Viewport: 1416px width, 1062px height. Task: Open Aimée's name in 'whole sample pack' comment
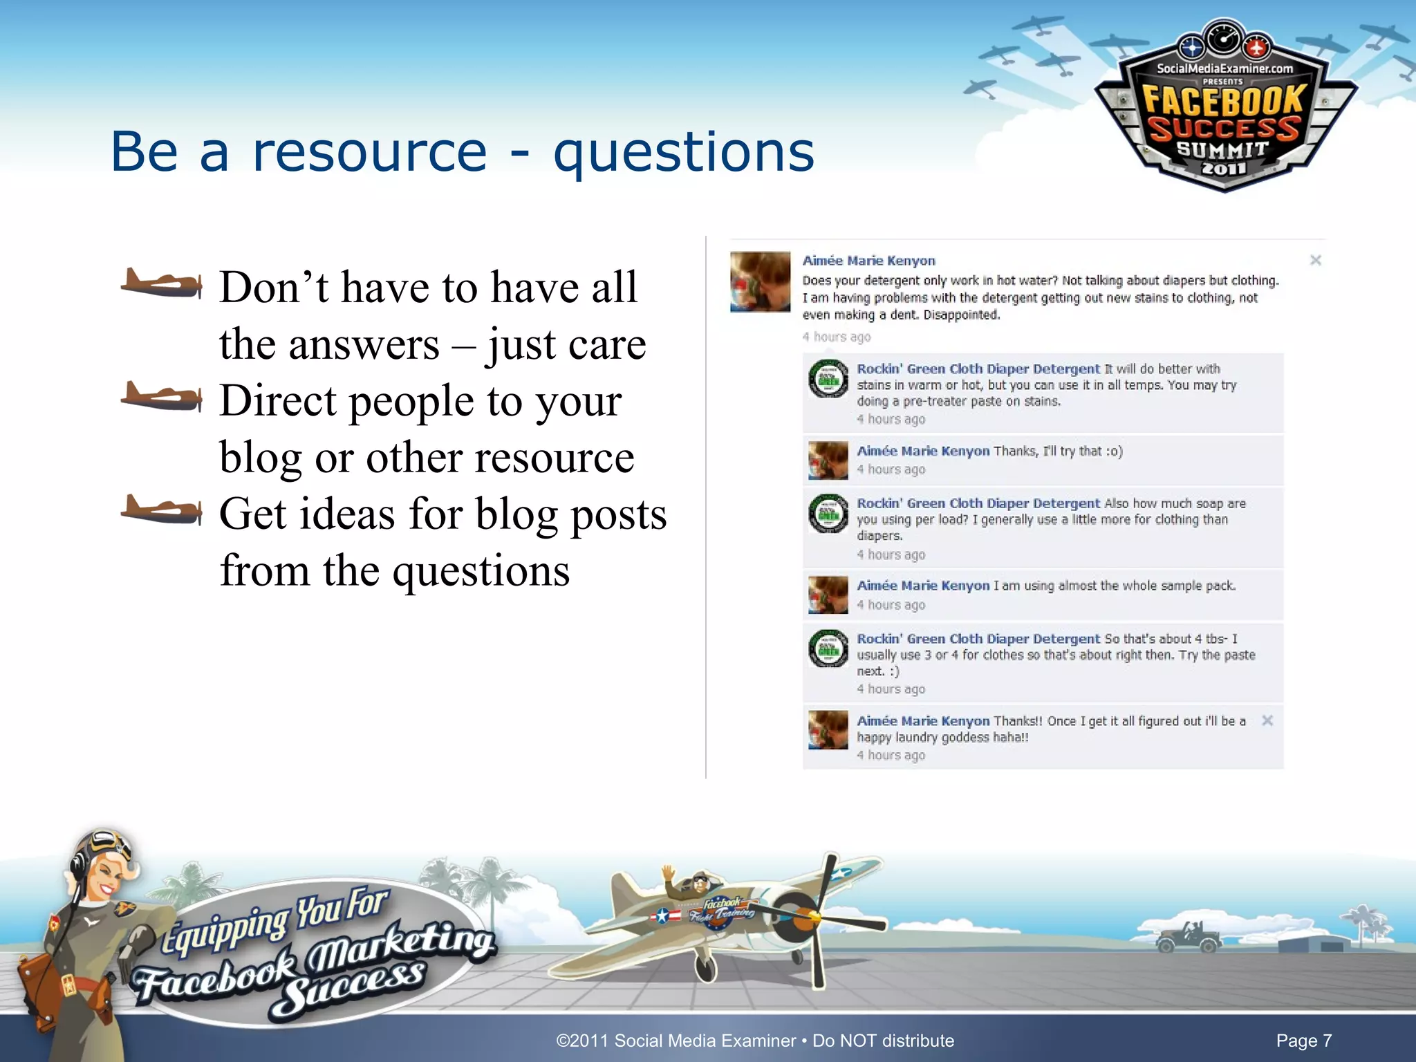pos(923,586)
